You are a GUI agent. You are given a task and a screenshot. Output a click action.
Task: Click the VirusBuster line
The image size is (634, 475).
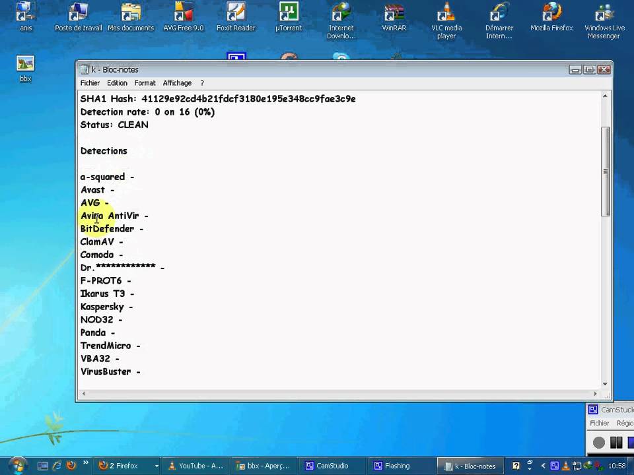point(110,371)
